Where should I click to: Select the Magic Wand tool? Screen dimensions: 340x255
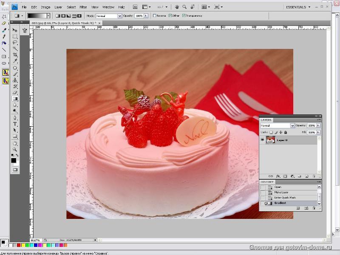[x=15, y=48]
